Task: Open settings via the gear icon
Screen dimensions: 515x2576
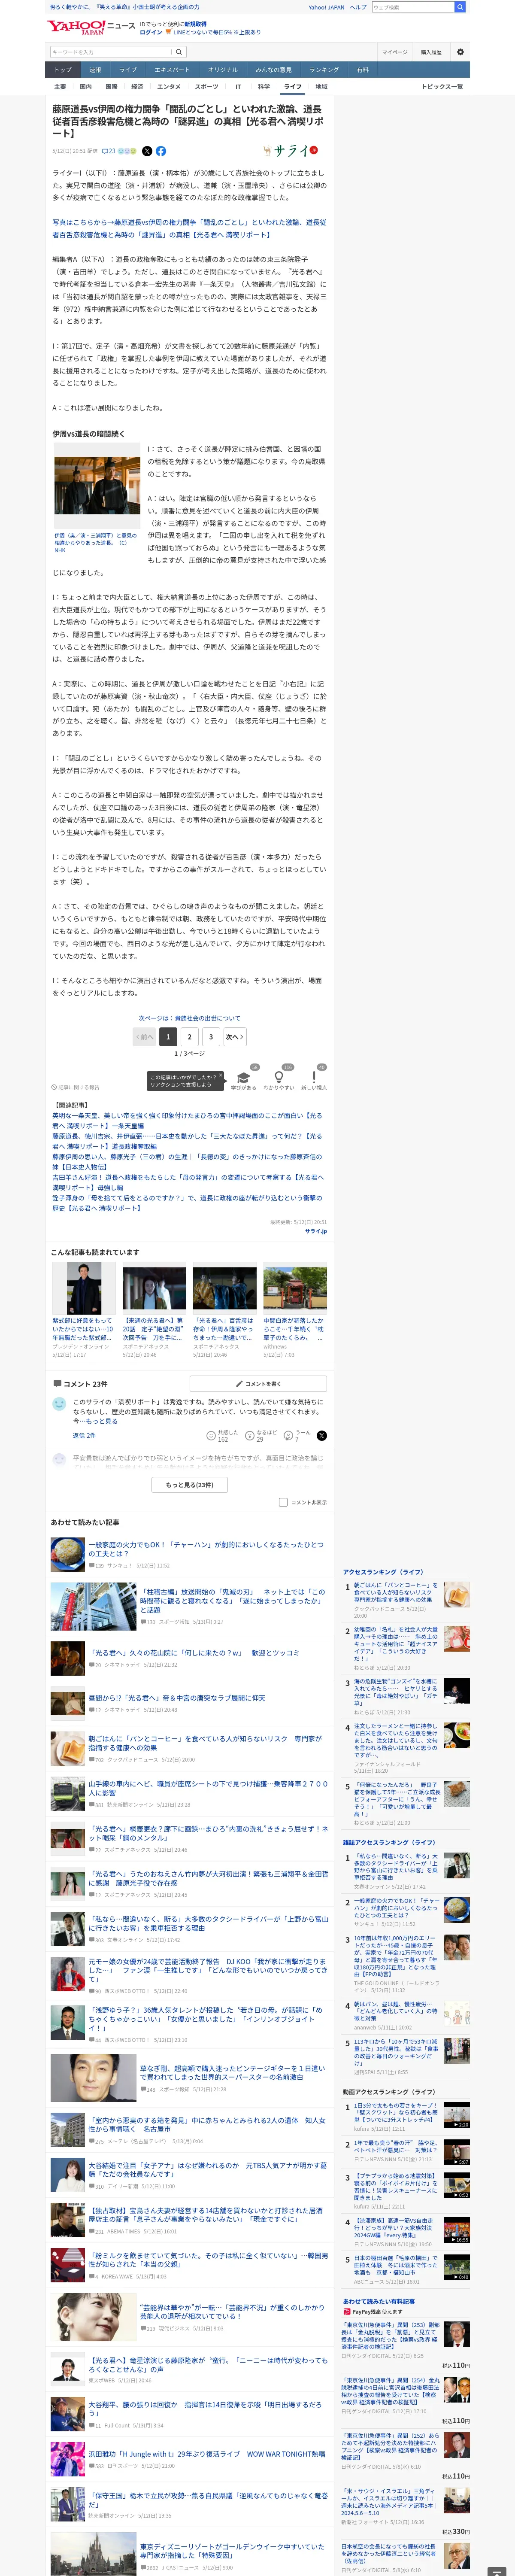Action: 460,52
